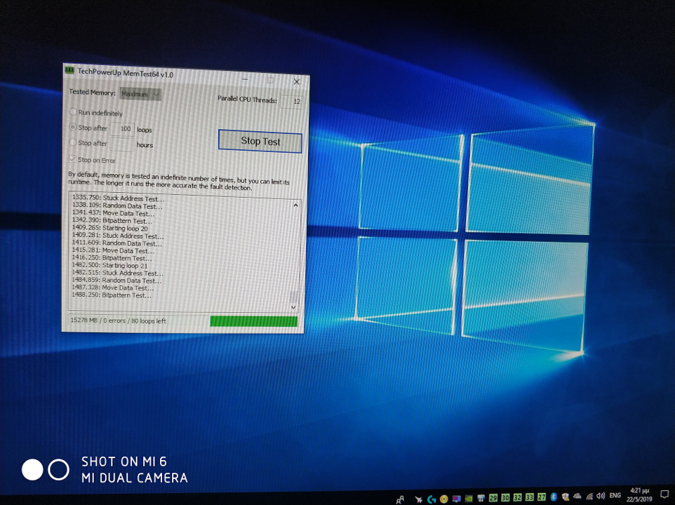Screen dimensions: 675x505
Task: Click the yellow disc tray icon
Action: click(444, 499)
